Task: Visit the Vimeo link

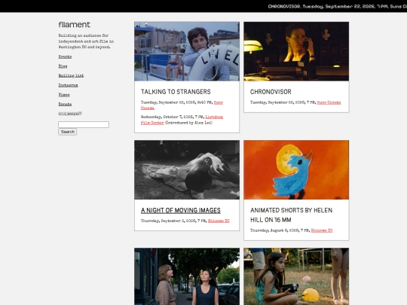Action: 64,95
